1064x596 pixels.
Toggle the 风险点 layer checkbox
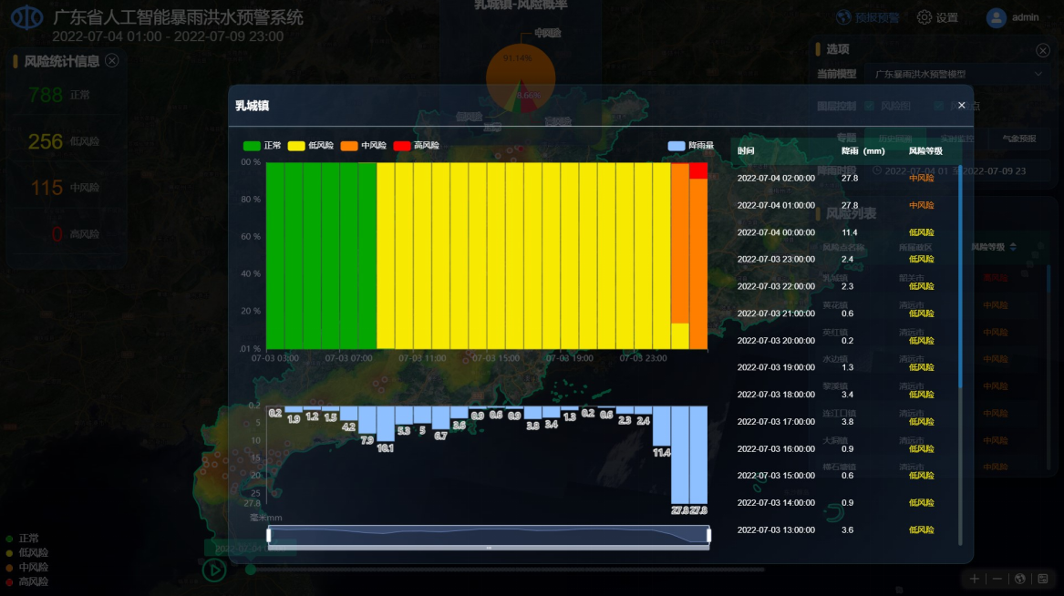click(x=937, y=106)
